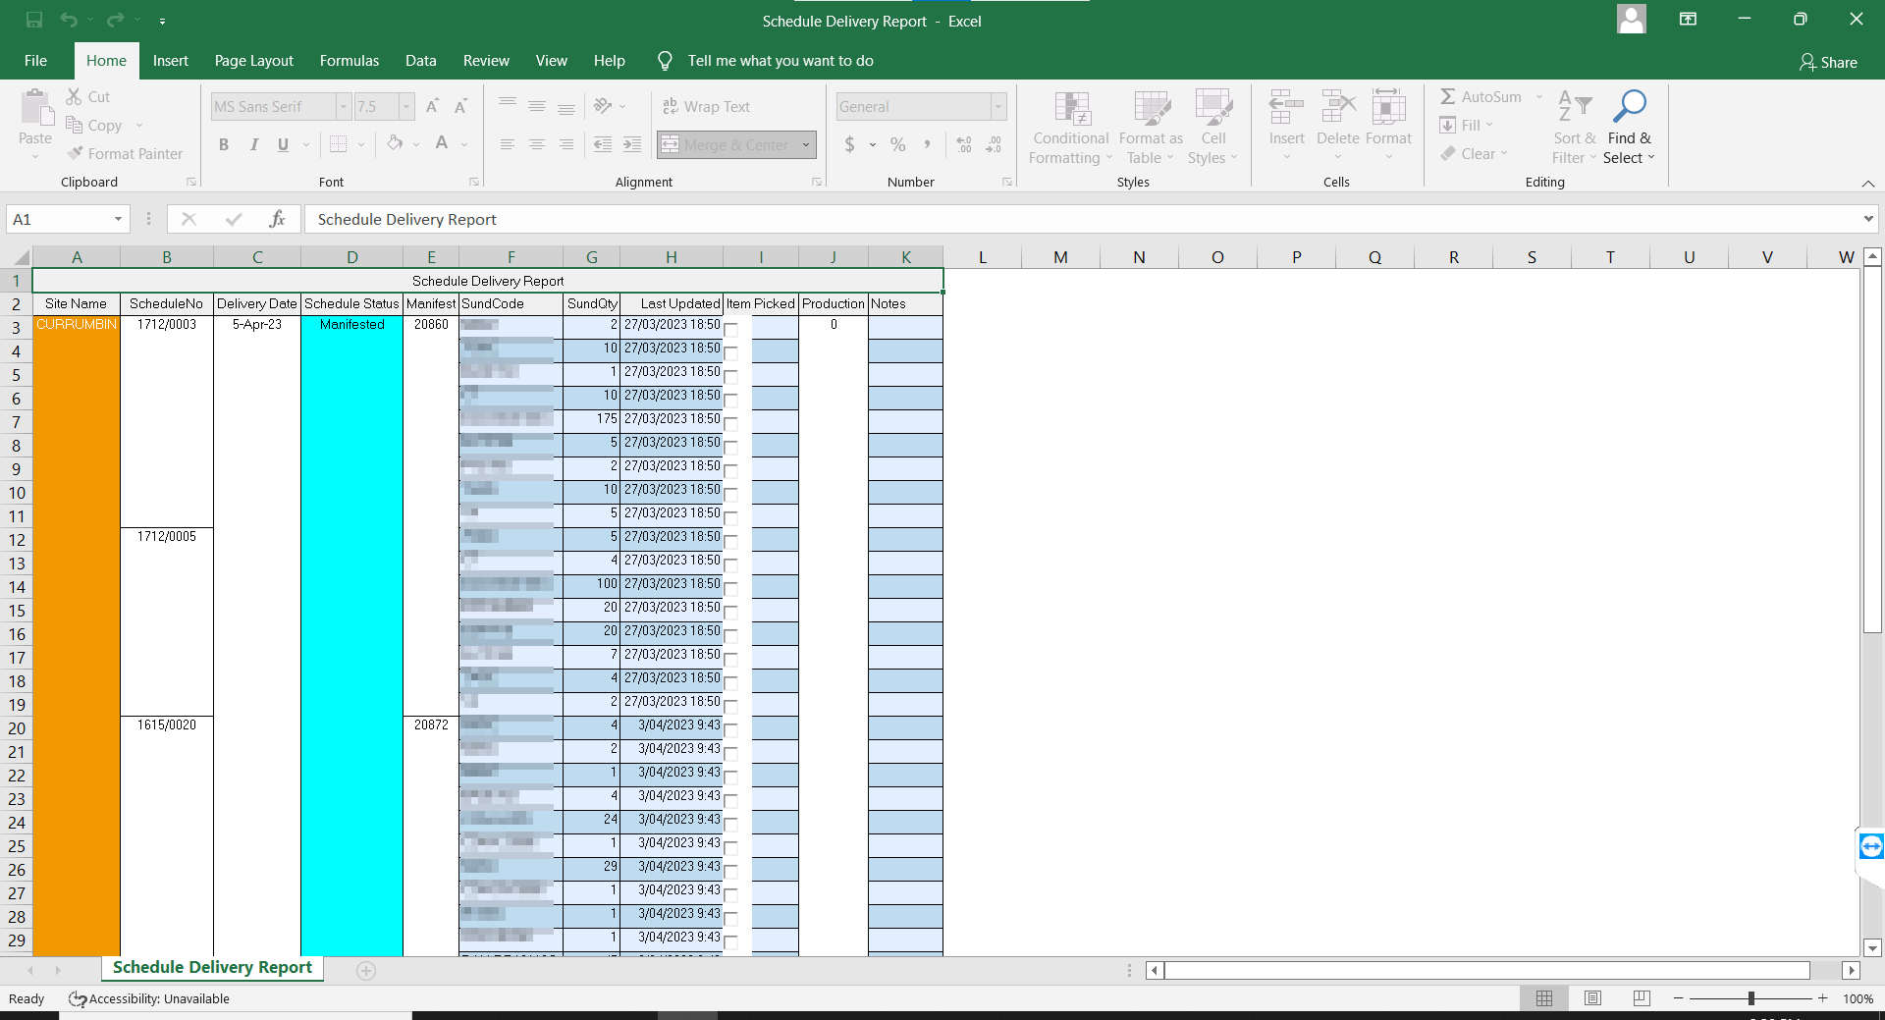Click the Orientation text angle icon

tap(603, 106)
